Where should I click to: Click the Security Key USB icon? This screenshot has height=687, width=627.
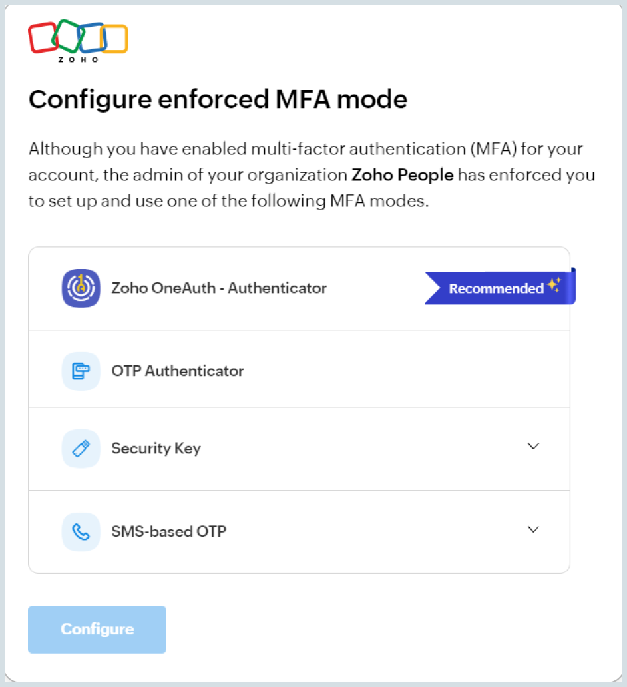pyautogui.click(x=81, y=448)
